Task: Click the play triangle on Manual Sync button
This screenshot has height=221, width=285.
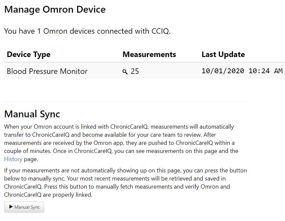Action: (x=11, y=207)
